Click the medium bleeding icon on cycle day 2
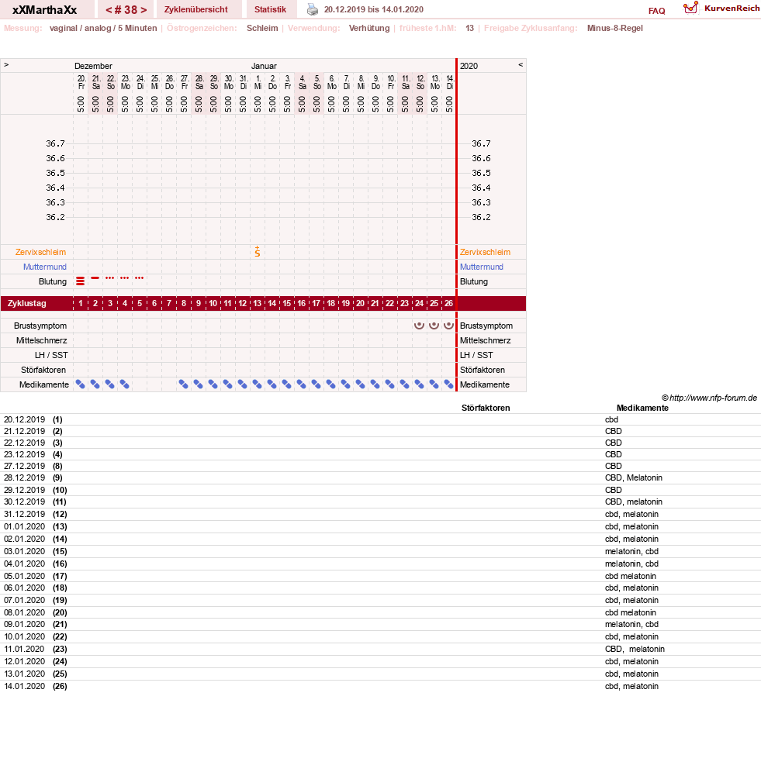The width and height of the screenshot is (761, 779). (x=95, y=277)
